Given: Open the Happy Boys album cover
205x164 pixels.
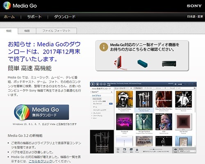Looking at the screenshot, I should (x=164, y=99).
